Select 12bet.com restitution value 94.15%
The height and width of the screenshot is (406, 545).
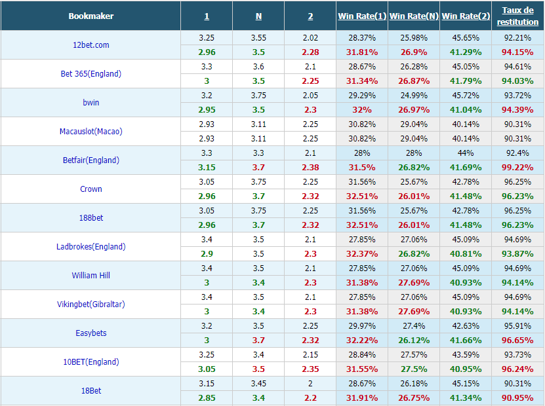coord(517,52)
